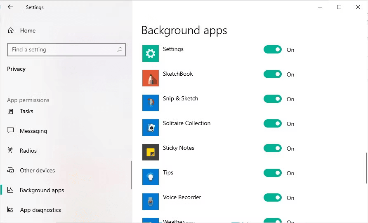Click the Settings gear app icon

point(151,53)
